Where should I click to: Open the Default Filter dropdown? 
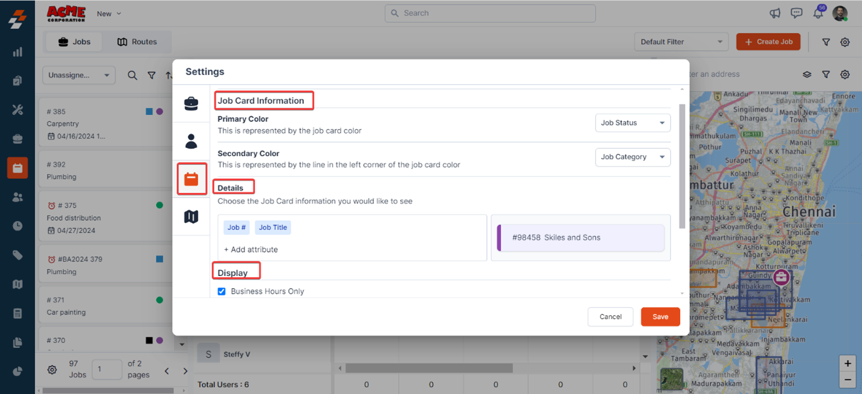tap(681, 42)
